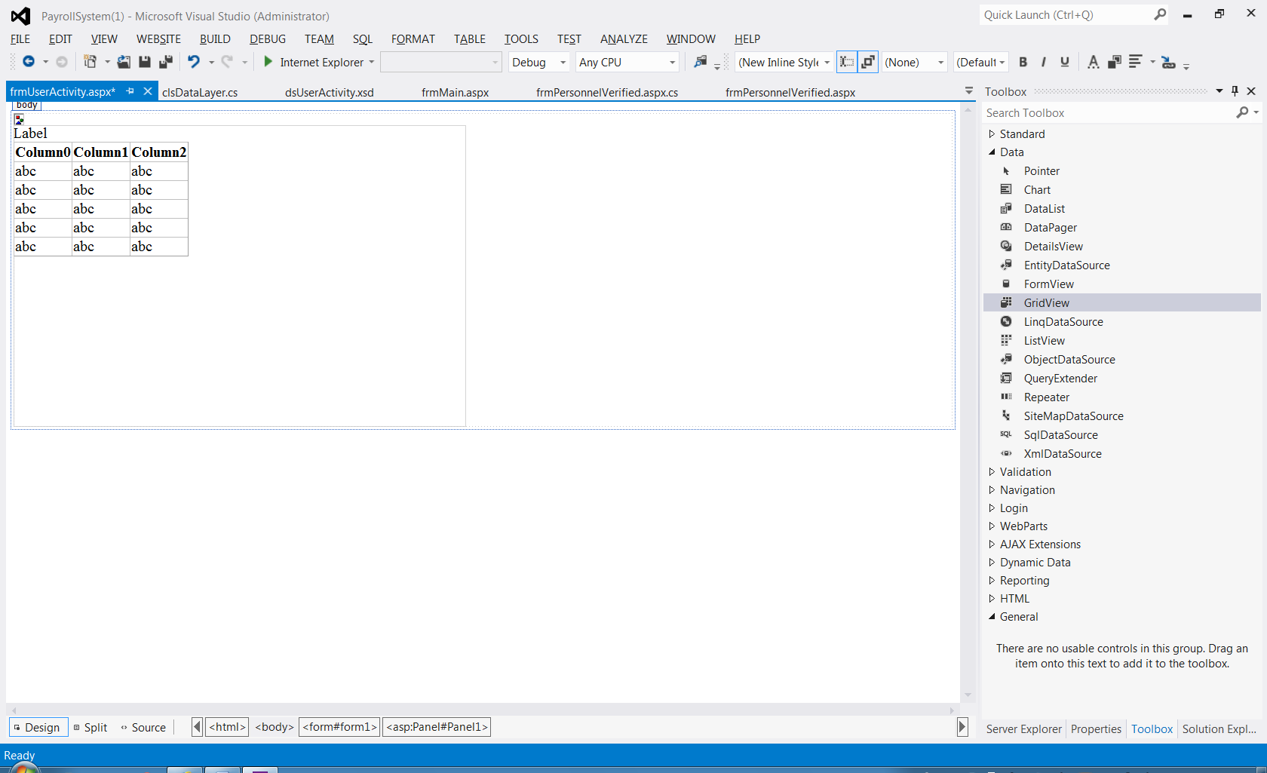Click the Save All icon
This screenshot has width=1267, height=773.
pos(166,62)
